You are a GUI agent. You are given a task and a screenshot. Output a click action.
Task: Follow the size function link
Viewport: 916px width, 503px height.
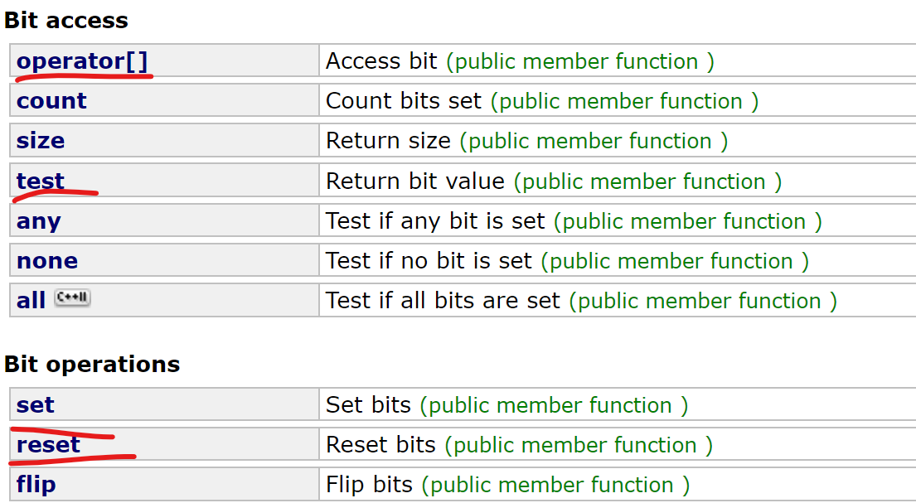click(x=41, y=141)
